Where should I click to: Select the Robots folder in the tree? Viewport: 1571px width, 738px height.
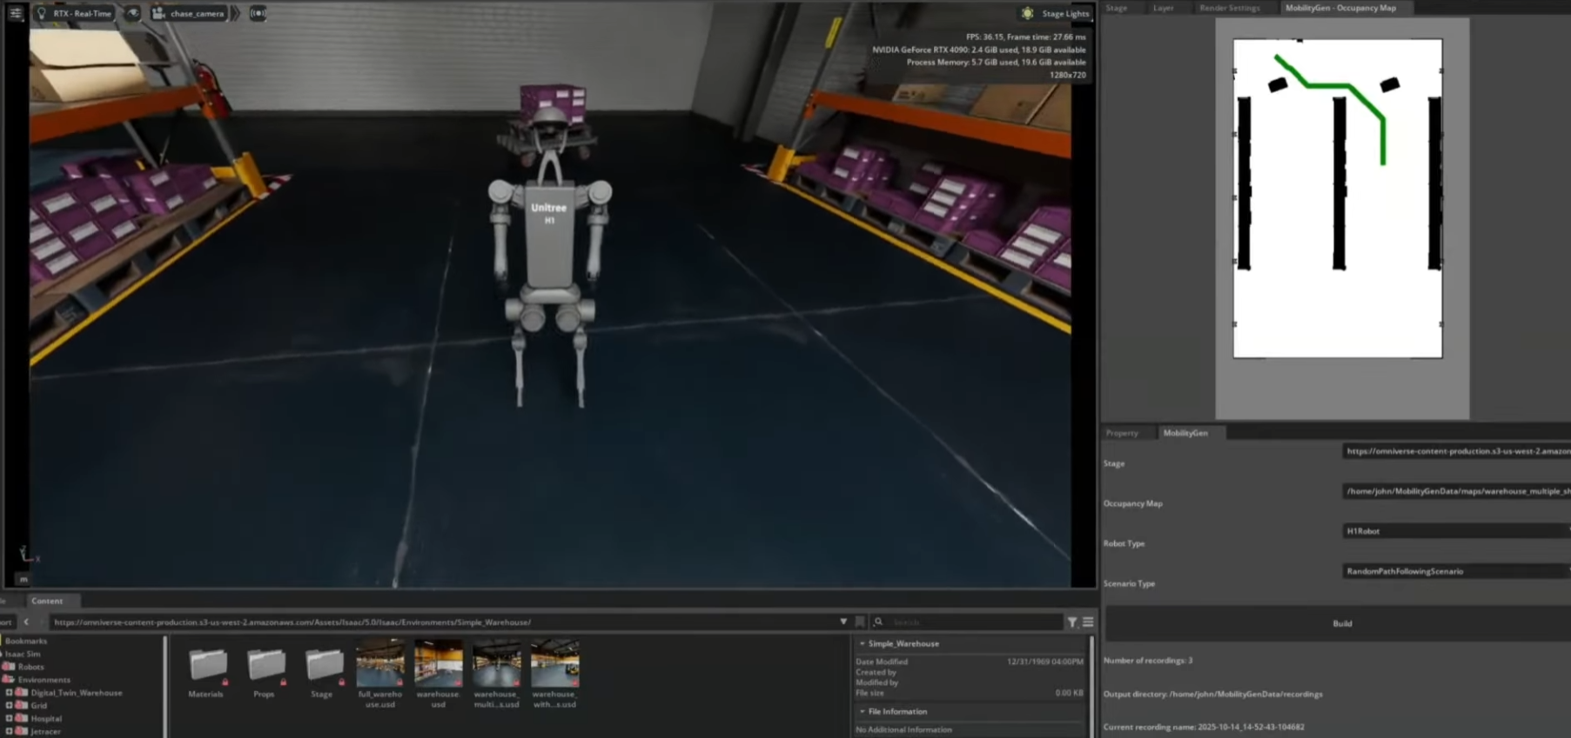pos(30,668)
